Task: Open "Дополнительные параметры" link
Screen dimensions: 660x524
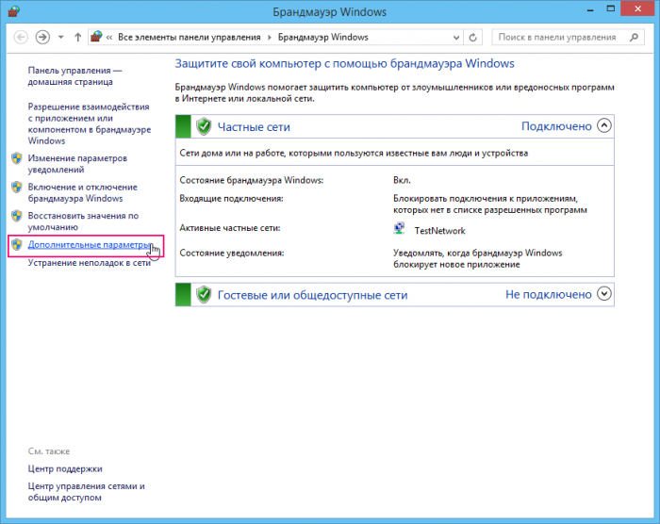Action: (90, 244)
